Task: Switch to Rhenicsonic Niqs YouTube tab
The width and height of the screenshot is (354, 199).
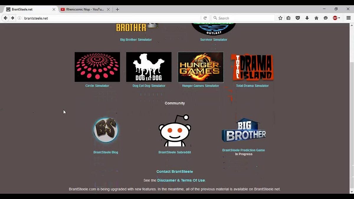Action: pyautogui.click(x=85, y=9)
